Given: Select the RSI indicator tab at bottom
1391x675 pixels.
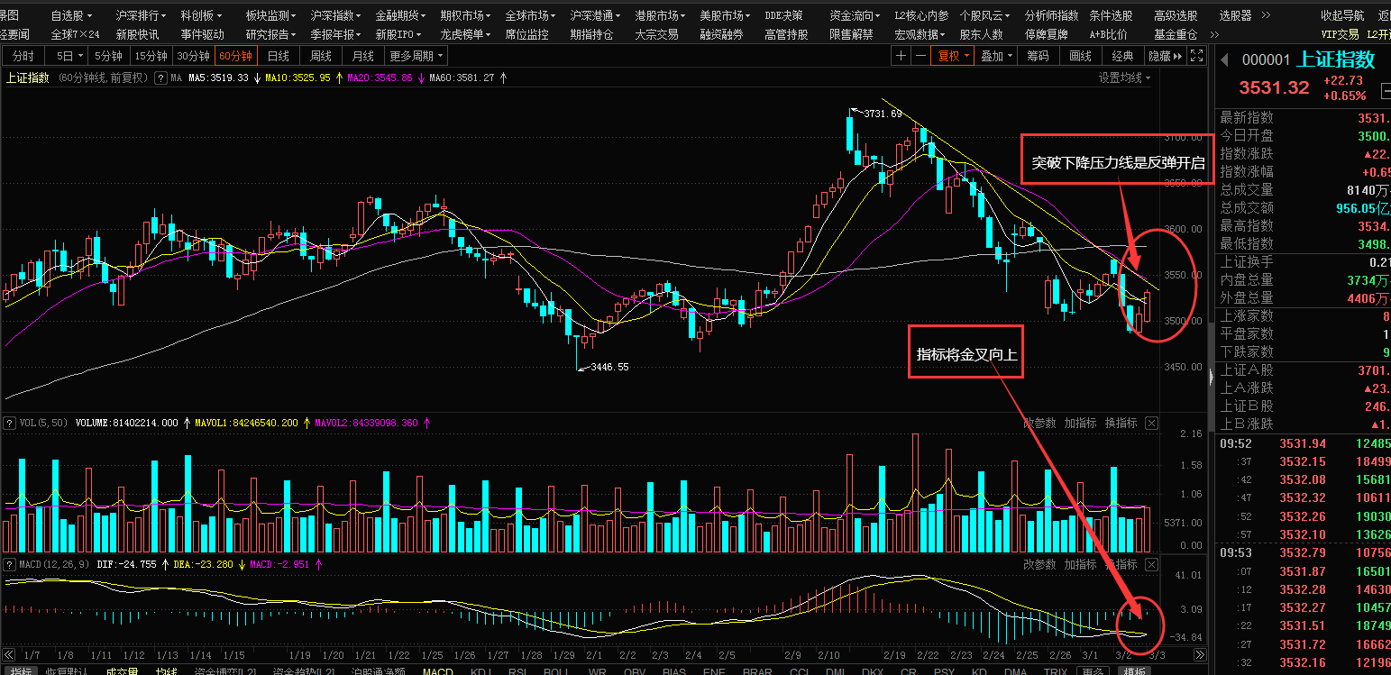Looking at the screenshot, I should pos(517,670).
